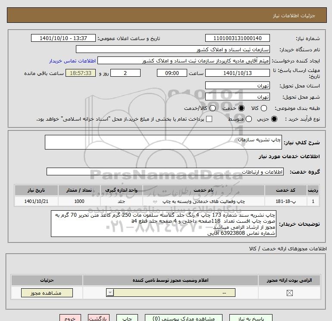Click the الزامی بودن ارائه مجوز column header
Screen dimensions: 332x321
point(289,280)
